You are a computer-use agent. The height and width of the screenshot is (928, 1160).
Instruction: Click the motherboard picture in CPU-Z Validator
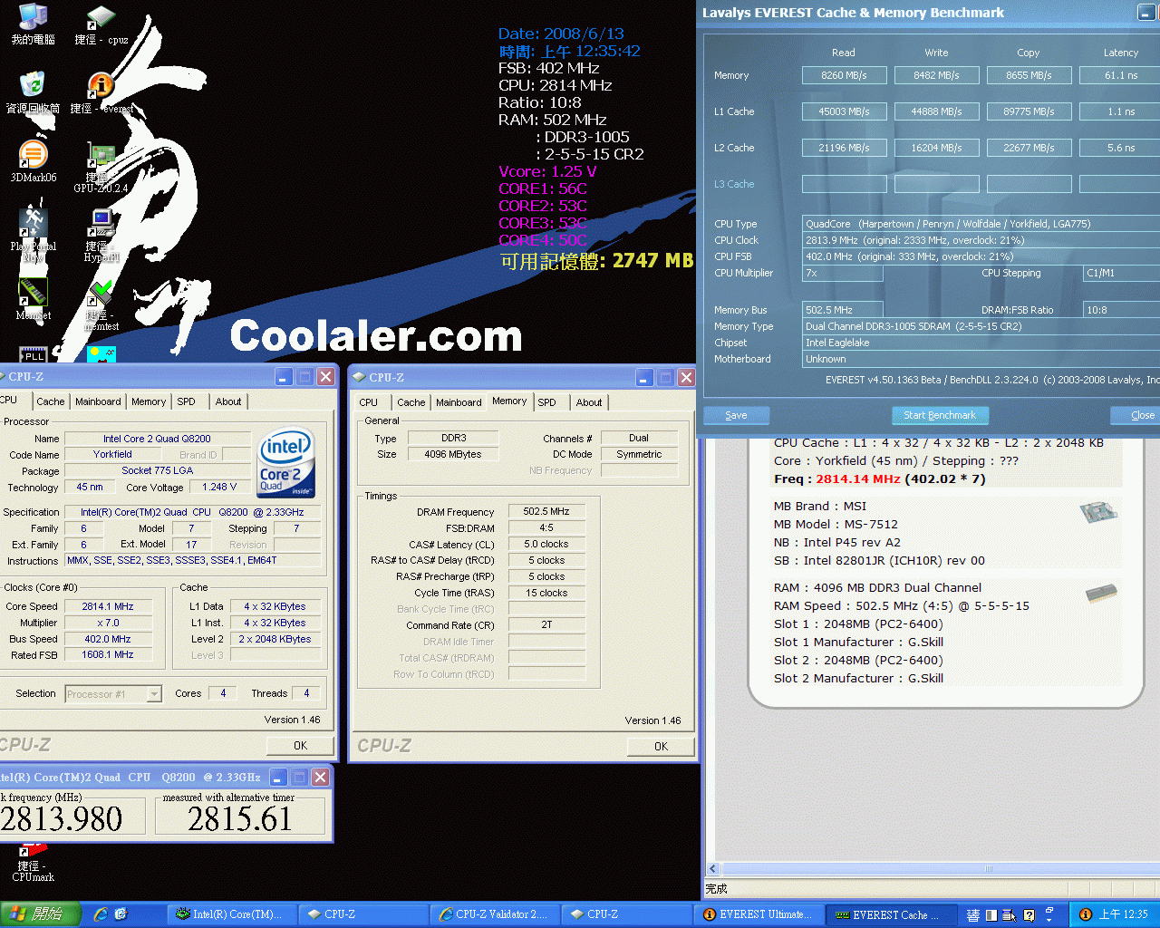point(1098,513)
